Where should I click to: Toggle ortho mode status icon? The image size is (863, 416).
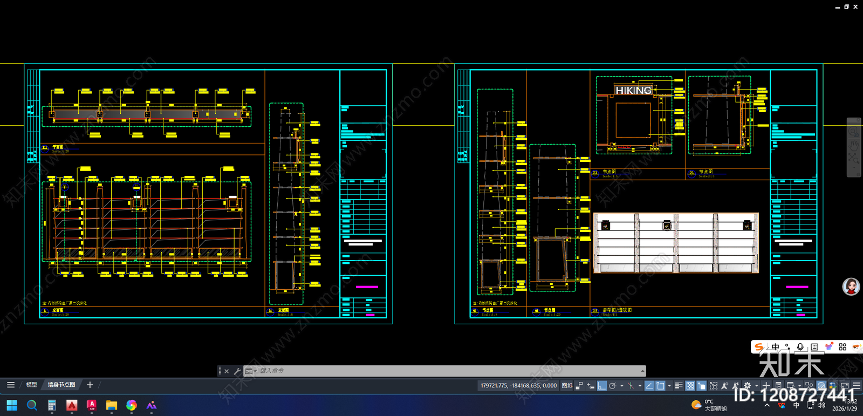[x=601, y=385]
